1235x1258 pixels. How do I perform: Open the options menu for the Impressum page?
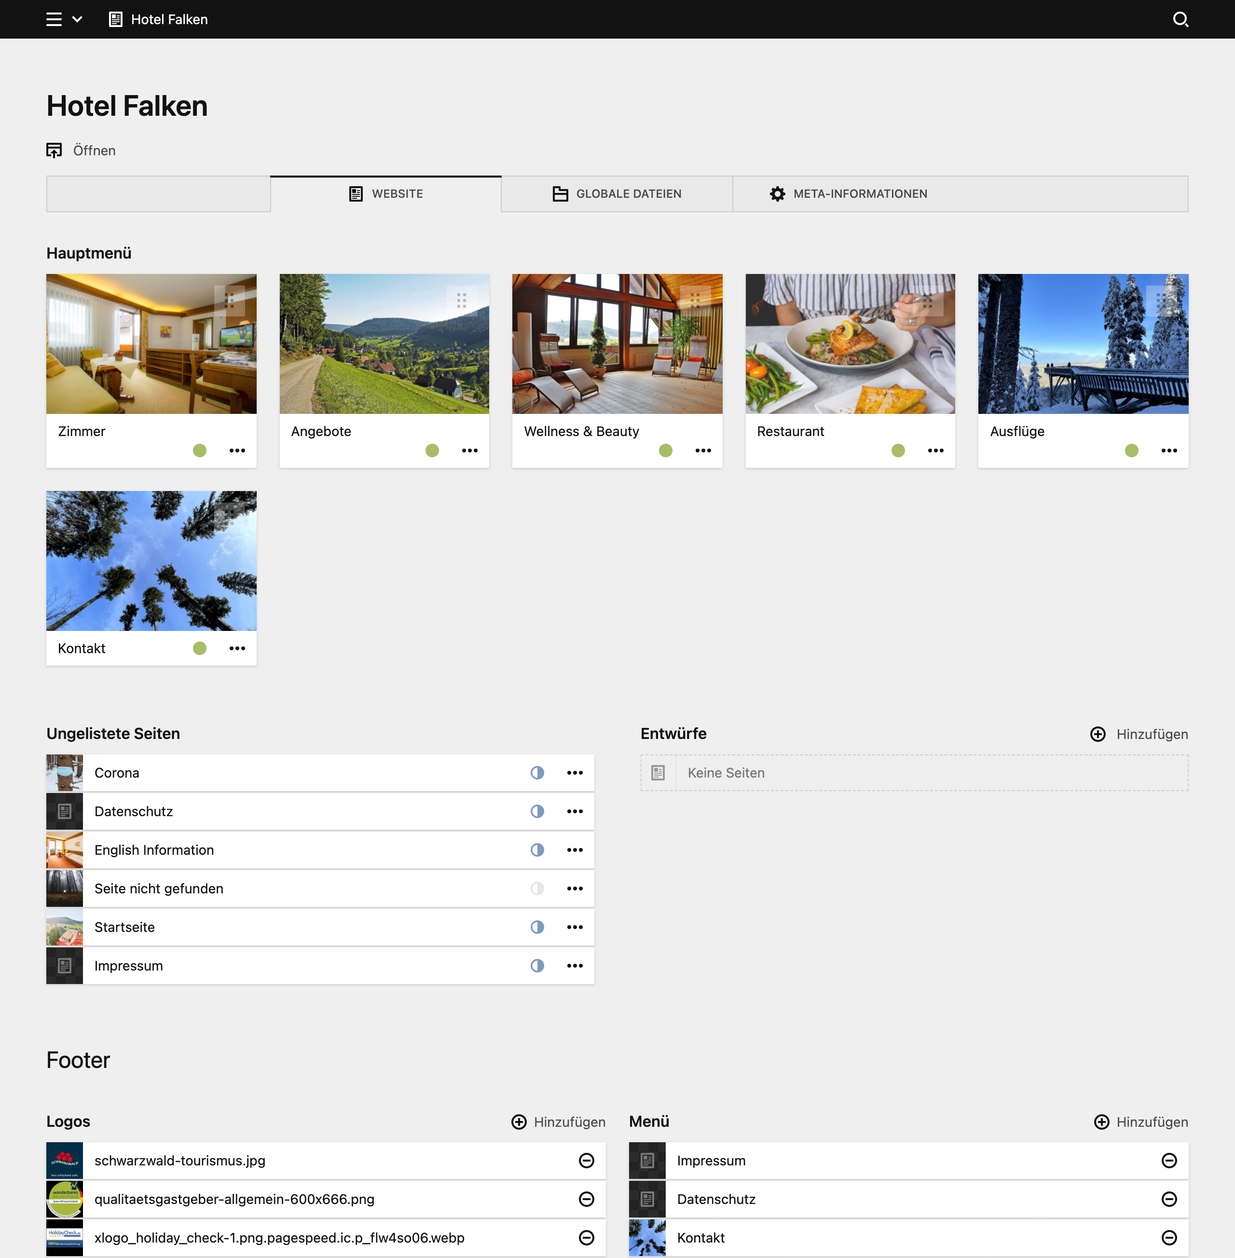(x=576, y=966)
